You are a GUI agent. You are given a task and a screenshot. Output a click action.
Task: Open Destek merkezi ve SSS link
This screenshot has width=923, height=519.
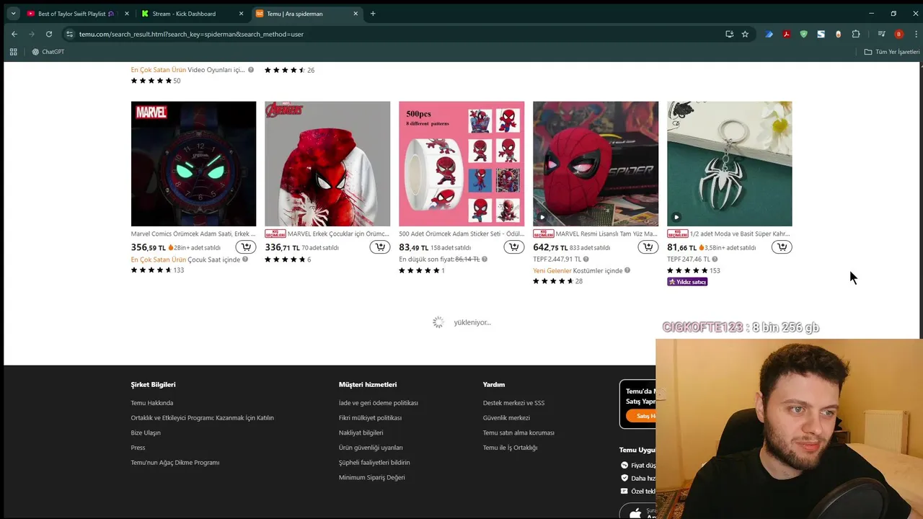tap(513, 403)
